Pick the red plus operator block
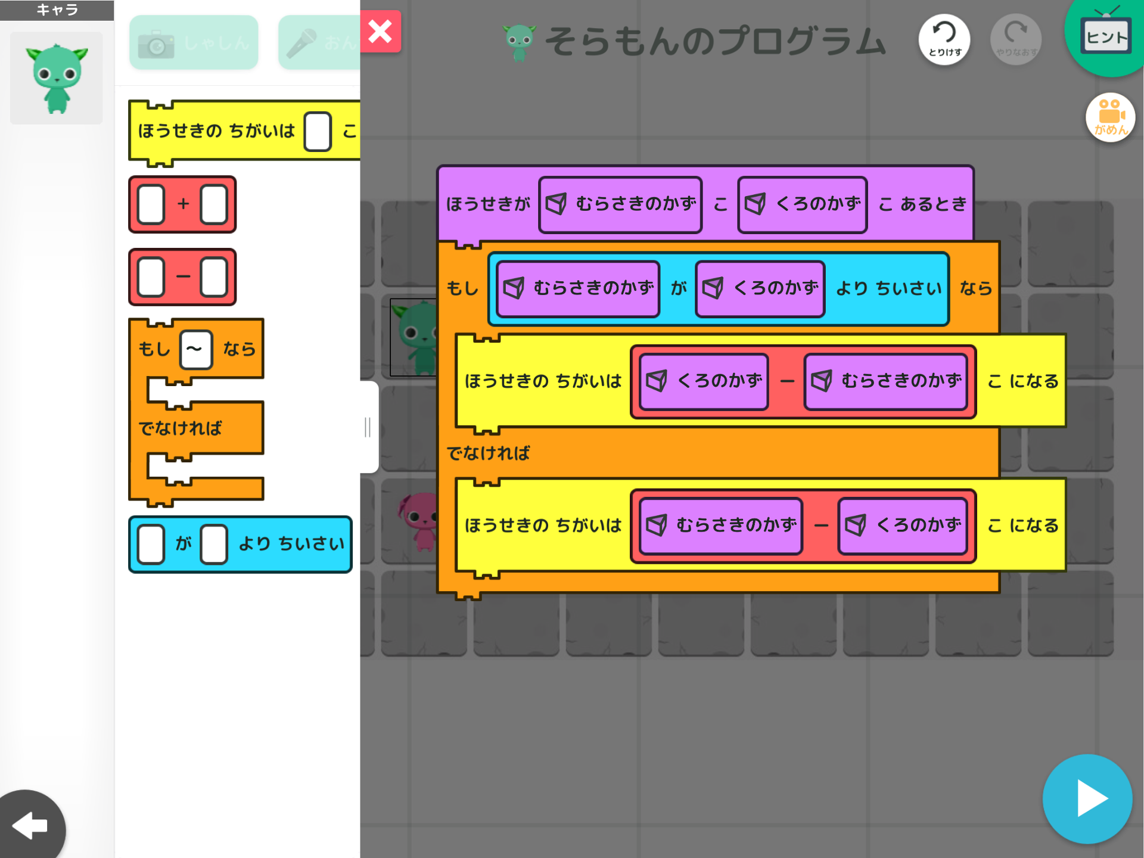The width and height of the screenshot is (1144, 858). click(x=182, y=204)
